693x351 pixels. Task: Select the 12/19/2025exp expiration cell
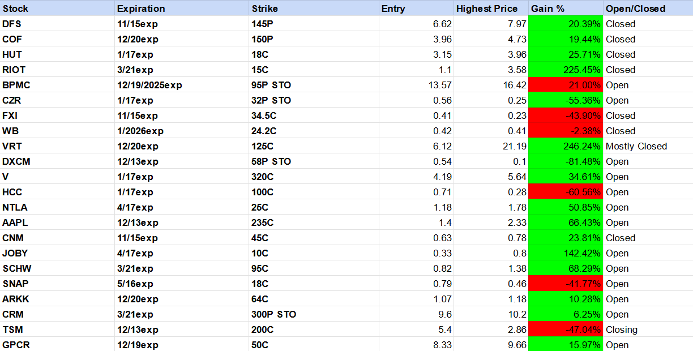pos(182,85)
